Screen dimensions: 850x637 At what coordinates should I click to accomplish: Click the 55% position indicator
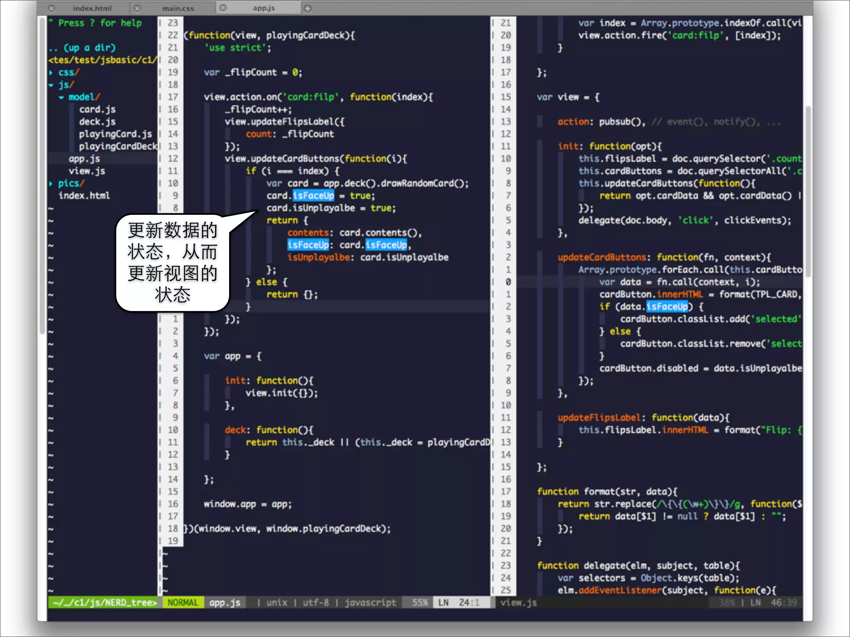pyautogui.click(x=420, y=603)
